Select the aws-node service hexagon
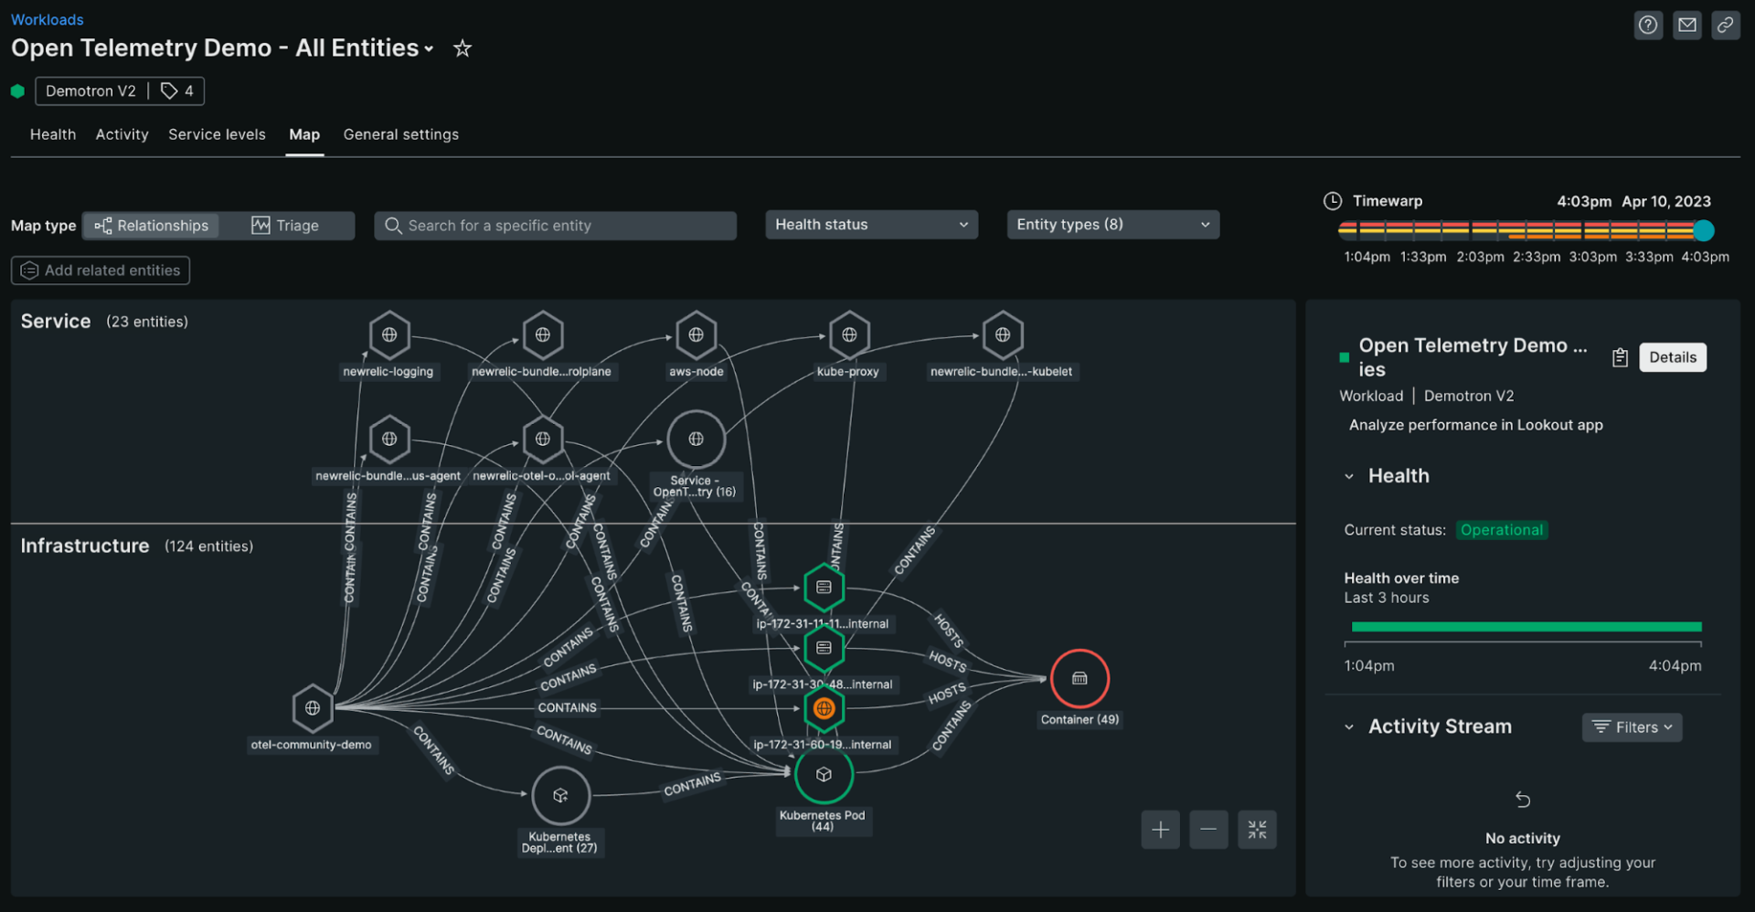Screen dimensions: 1755x912 click(697, 335)
